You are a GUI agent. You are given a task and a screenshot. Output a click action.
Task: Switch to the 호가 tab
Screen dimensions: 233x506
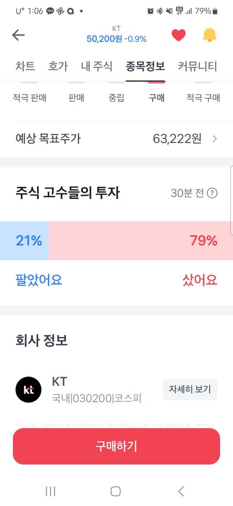[58, 67]
